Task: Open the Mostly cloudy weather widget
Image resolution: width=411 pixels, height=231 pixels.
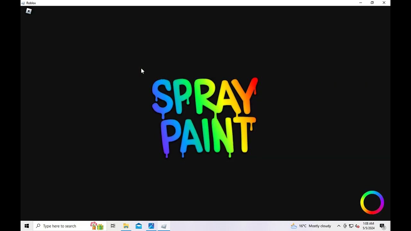Action: (311, 226)
